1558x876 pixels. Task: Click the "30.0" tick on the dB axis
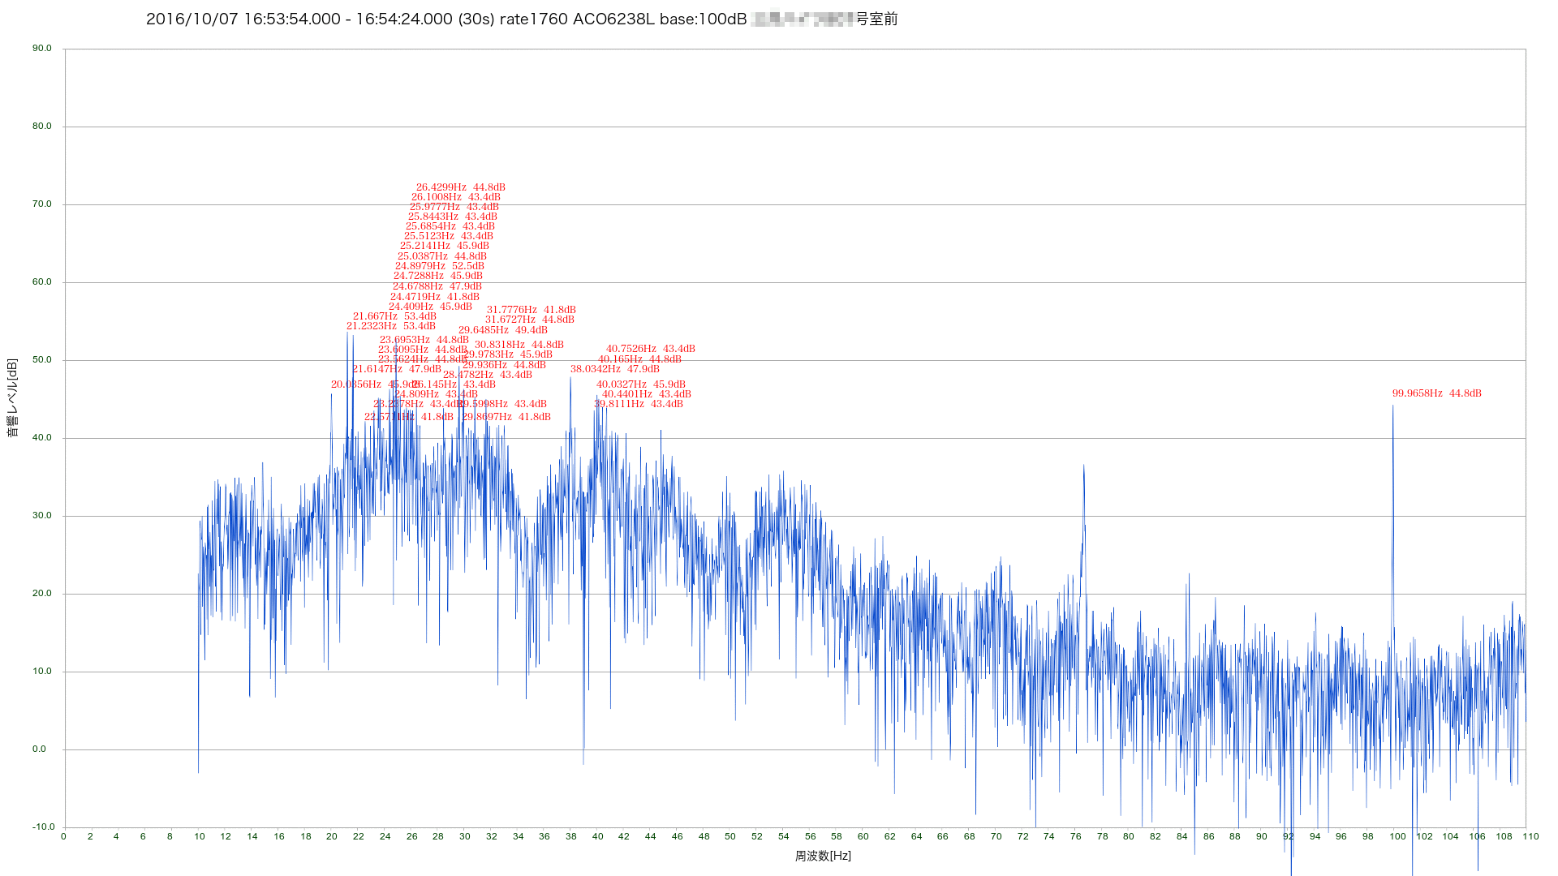(42, 516)
